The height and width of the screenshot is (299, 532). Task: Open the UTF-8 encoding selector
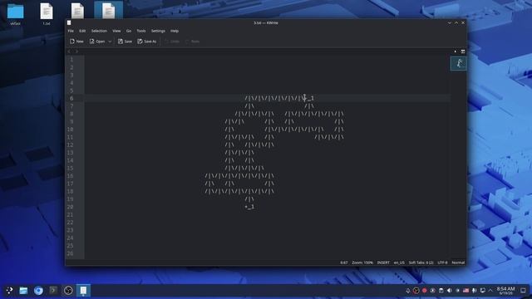click(442, 262)
